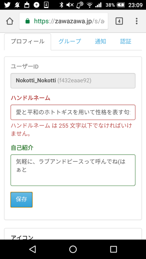Viewport: 146px width, 259px height.
Task: Tap the battery charging indicator
Action: coord(120,5)
